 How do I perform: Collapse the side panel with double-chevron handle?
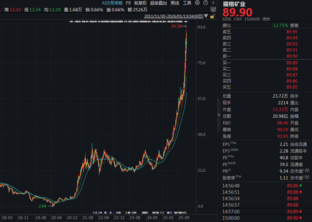219,115
